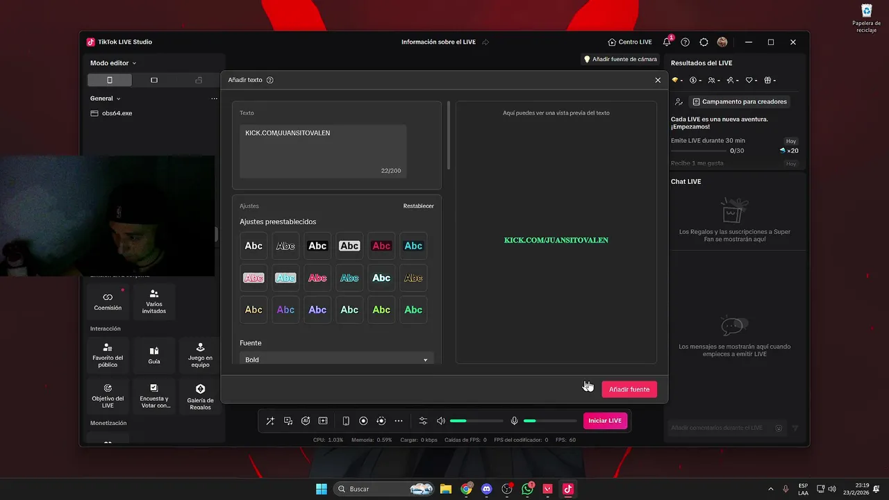Click the diamonds stat in Resultados del LIVE

click(x=675, y=80)
